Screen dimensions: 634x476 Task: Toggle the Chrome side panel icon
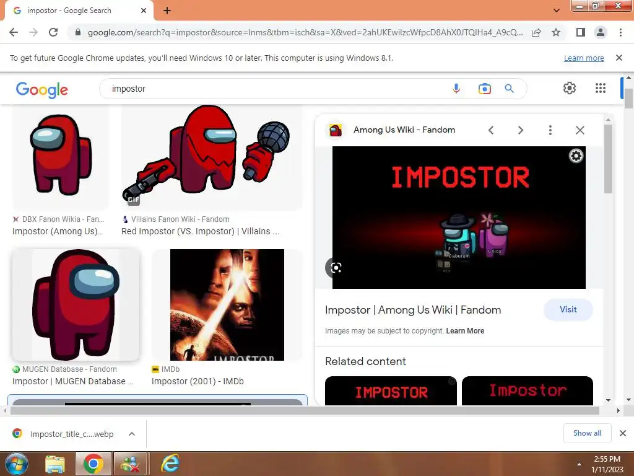[581, 32]
